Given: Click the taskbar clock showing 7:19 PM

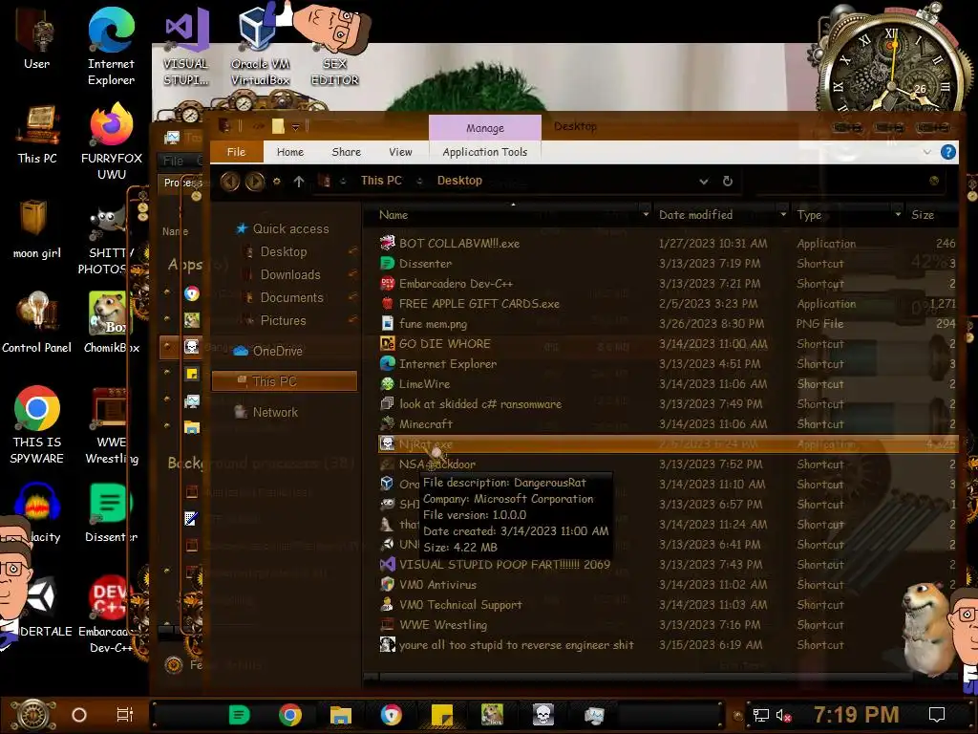Looking at the screenshot, I should click(x=856, y=715).
